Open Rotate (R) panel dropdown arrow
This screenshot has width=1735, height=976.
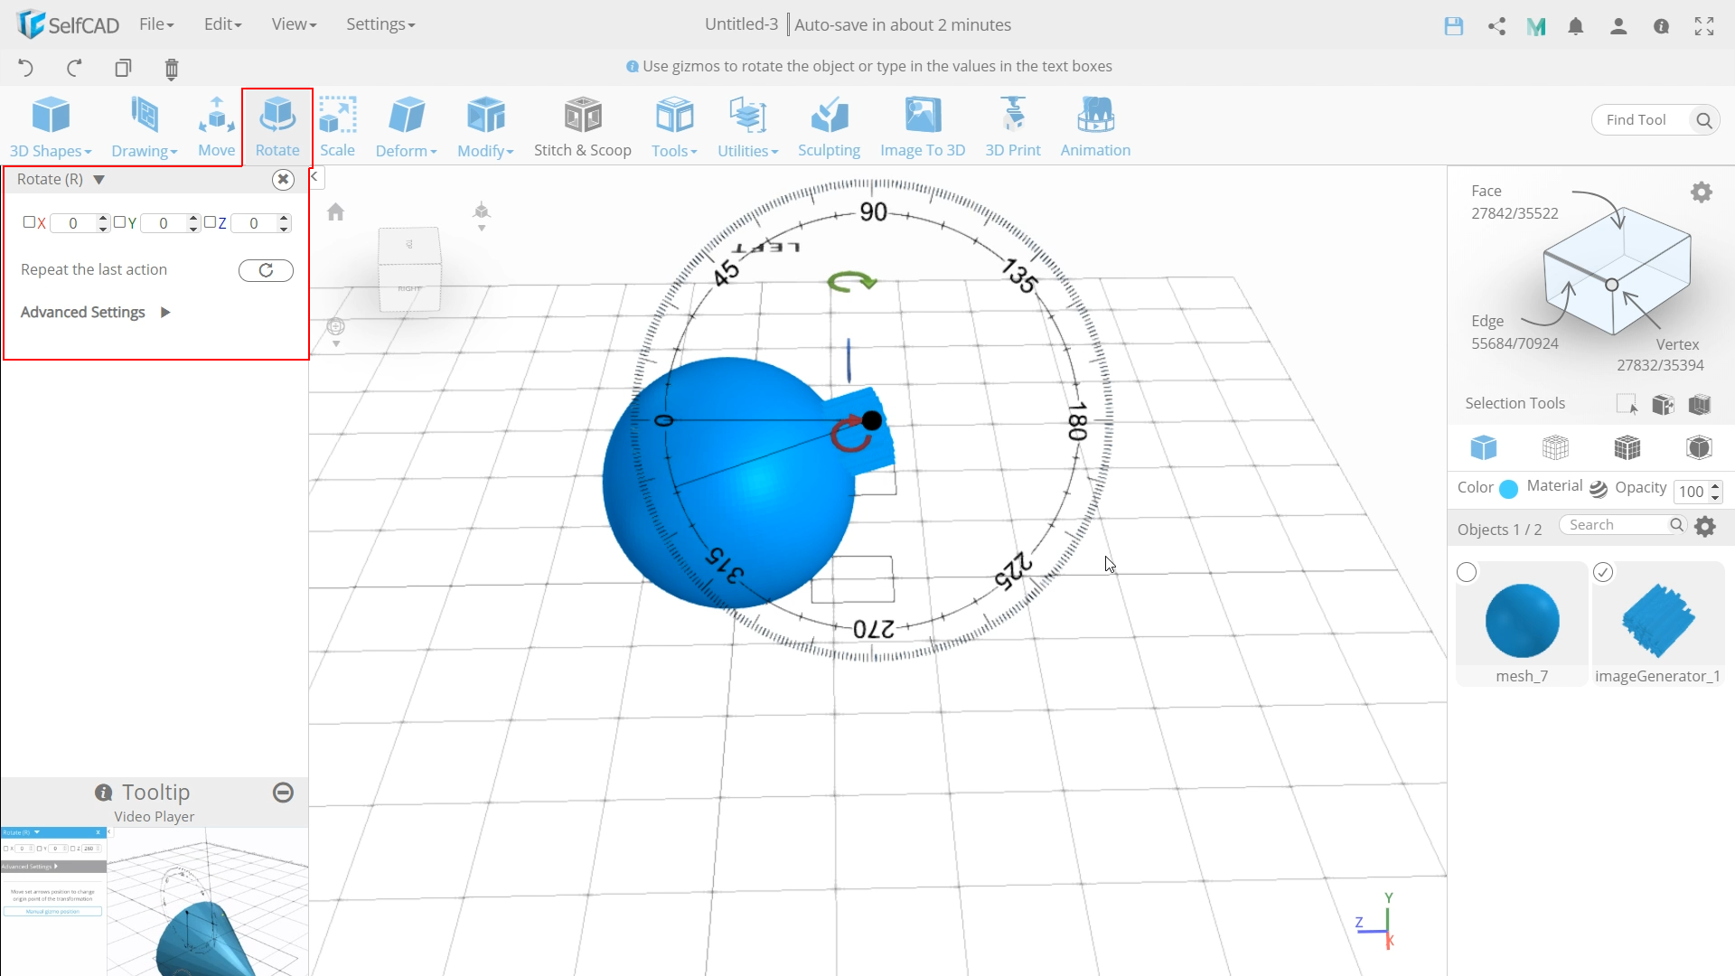[x=99, y=180]
